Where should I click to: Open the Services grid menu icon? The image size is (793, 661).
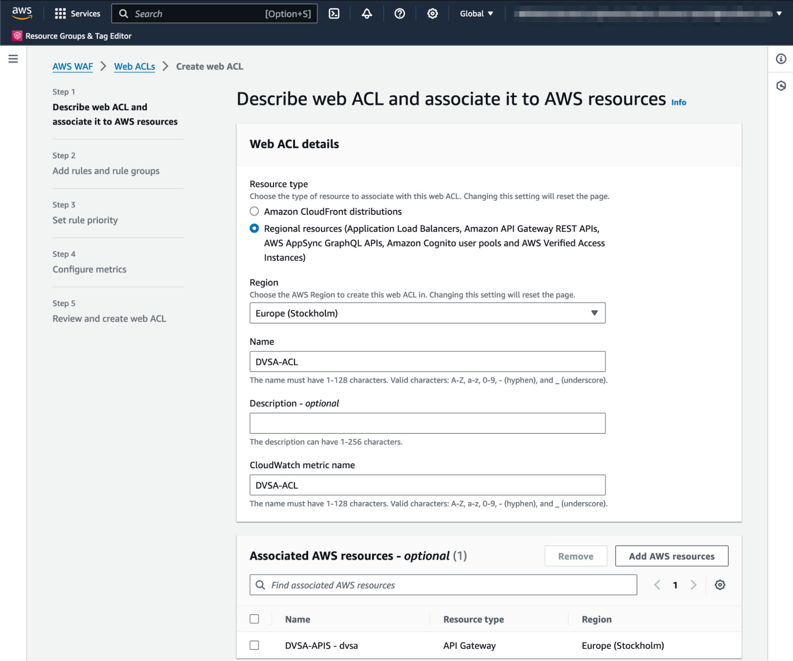click(x=60, y=13)
